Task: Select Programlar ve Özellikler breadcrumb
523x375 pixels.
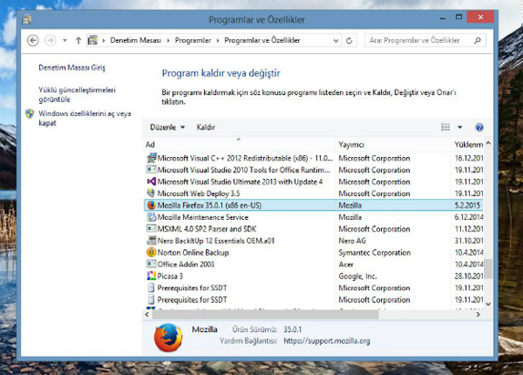Action: coord(262,40)
